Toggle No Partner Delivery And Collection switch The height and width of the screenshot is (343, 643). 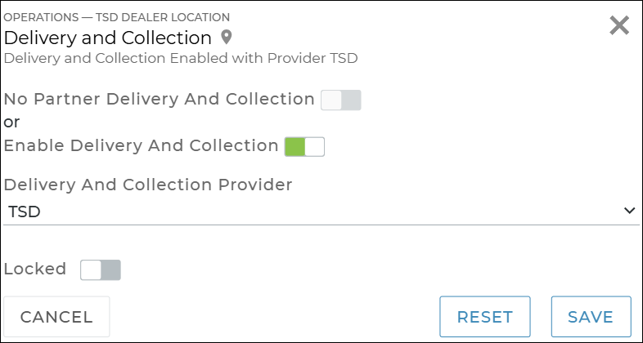click(340, 100)
